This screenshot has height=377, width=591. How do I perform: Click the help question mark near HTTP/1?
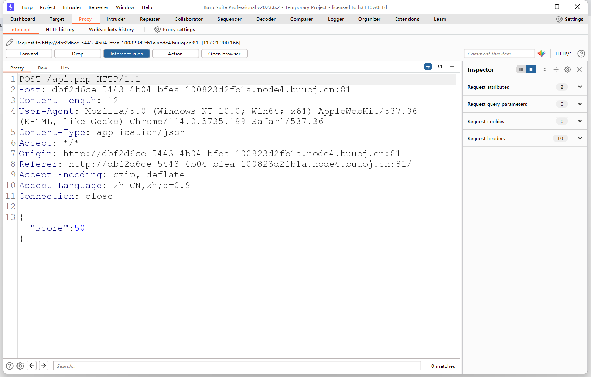pyautogui.click(x=581, y=54)
